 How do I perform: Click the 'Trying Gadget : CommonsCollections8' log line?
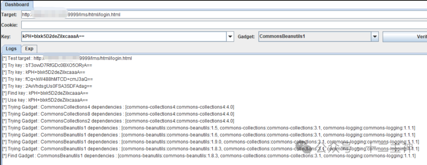(x=119, y=114)
